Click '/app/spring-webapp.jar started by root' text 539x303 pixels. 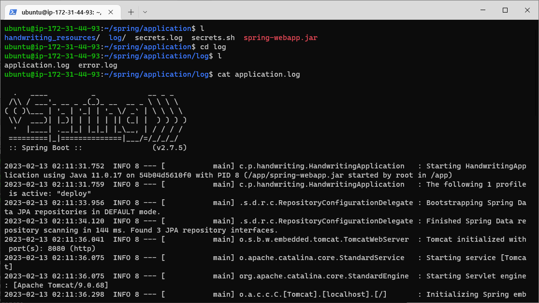(330, 175)
